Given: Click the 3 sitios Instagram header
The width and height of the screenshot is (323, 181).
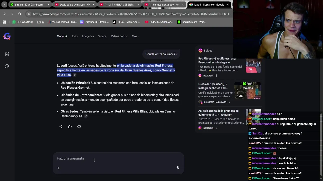Looking at the screenshot, I should click(x=205, y=51).
